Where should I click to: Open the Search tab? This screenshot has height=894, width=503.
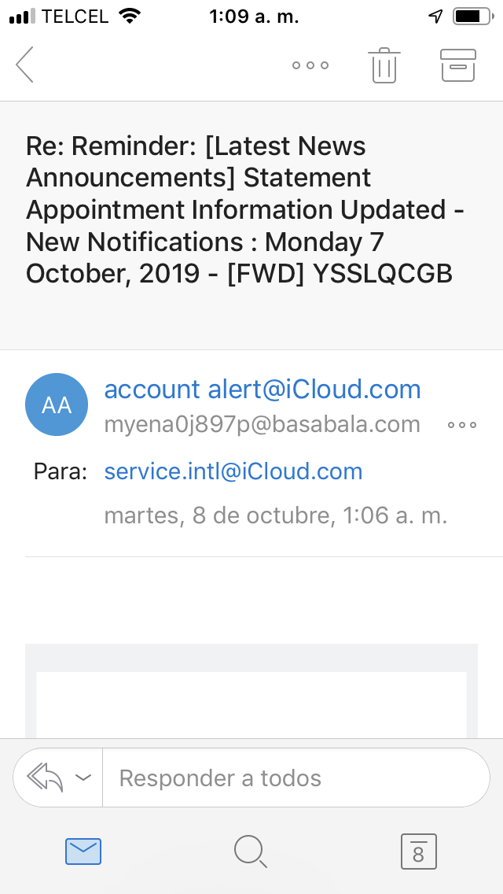[251, 851]
